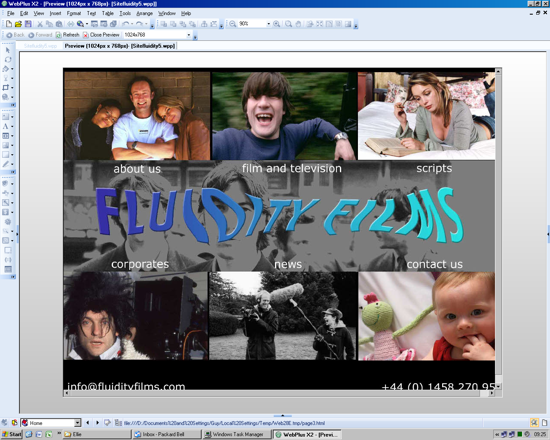Select the Pan hand tool
This screenshot has height=440, width=550.
299,24
